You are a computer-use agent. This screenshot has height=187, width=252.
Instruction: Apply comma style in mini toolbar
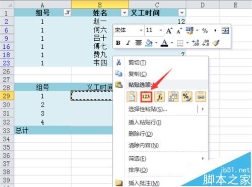[215, 31]
